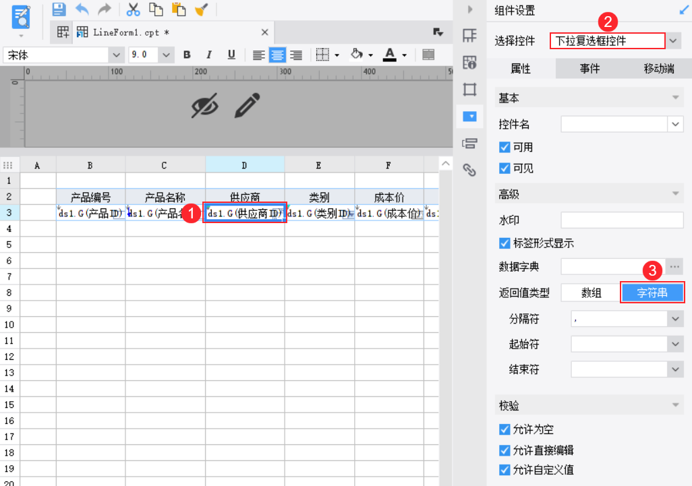
Task: Collapse the right side panel arrow
Action: (469, 9)
